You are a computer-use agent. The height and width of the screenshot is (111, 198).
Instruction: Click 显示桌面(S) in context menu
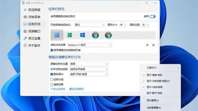click(x=161, y=100)
